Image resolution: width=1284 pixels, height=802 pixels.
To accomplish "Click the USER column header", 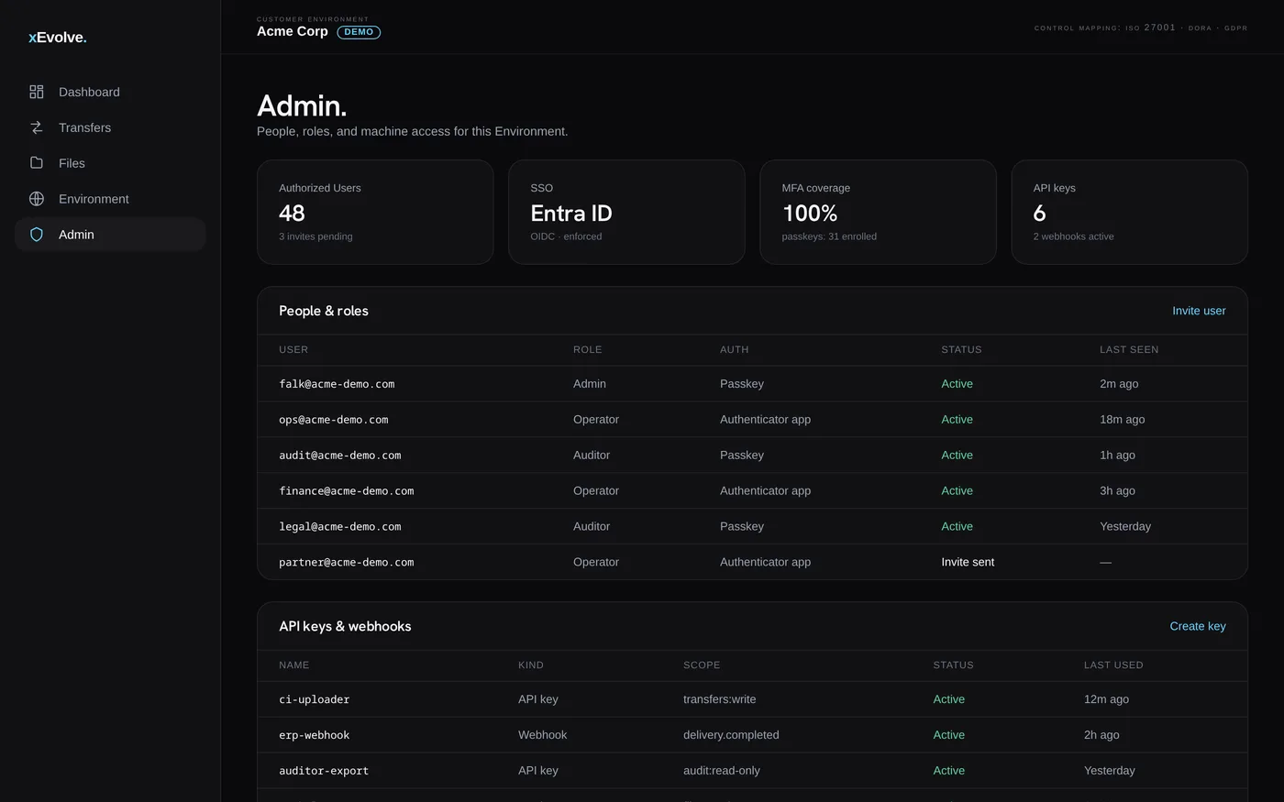I will click(x=293, y=350).
